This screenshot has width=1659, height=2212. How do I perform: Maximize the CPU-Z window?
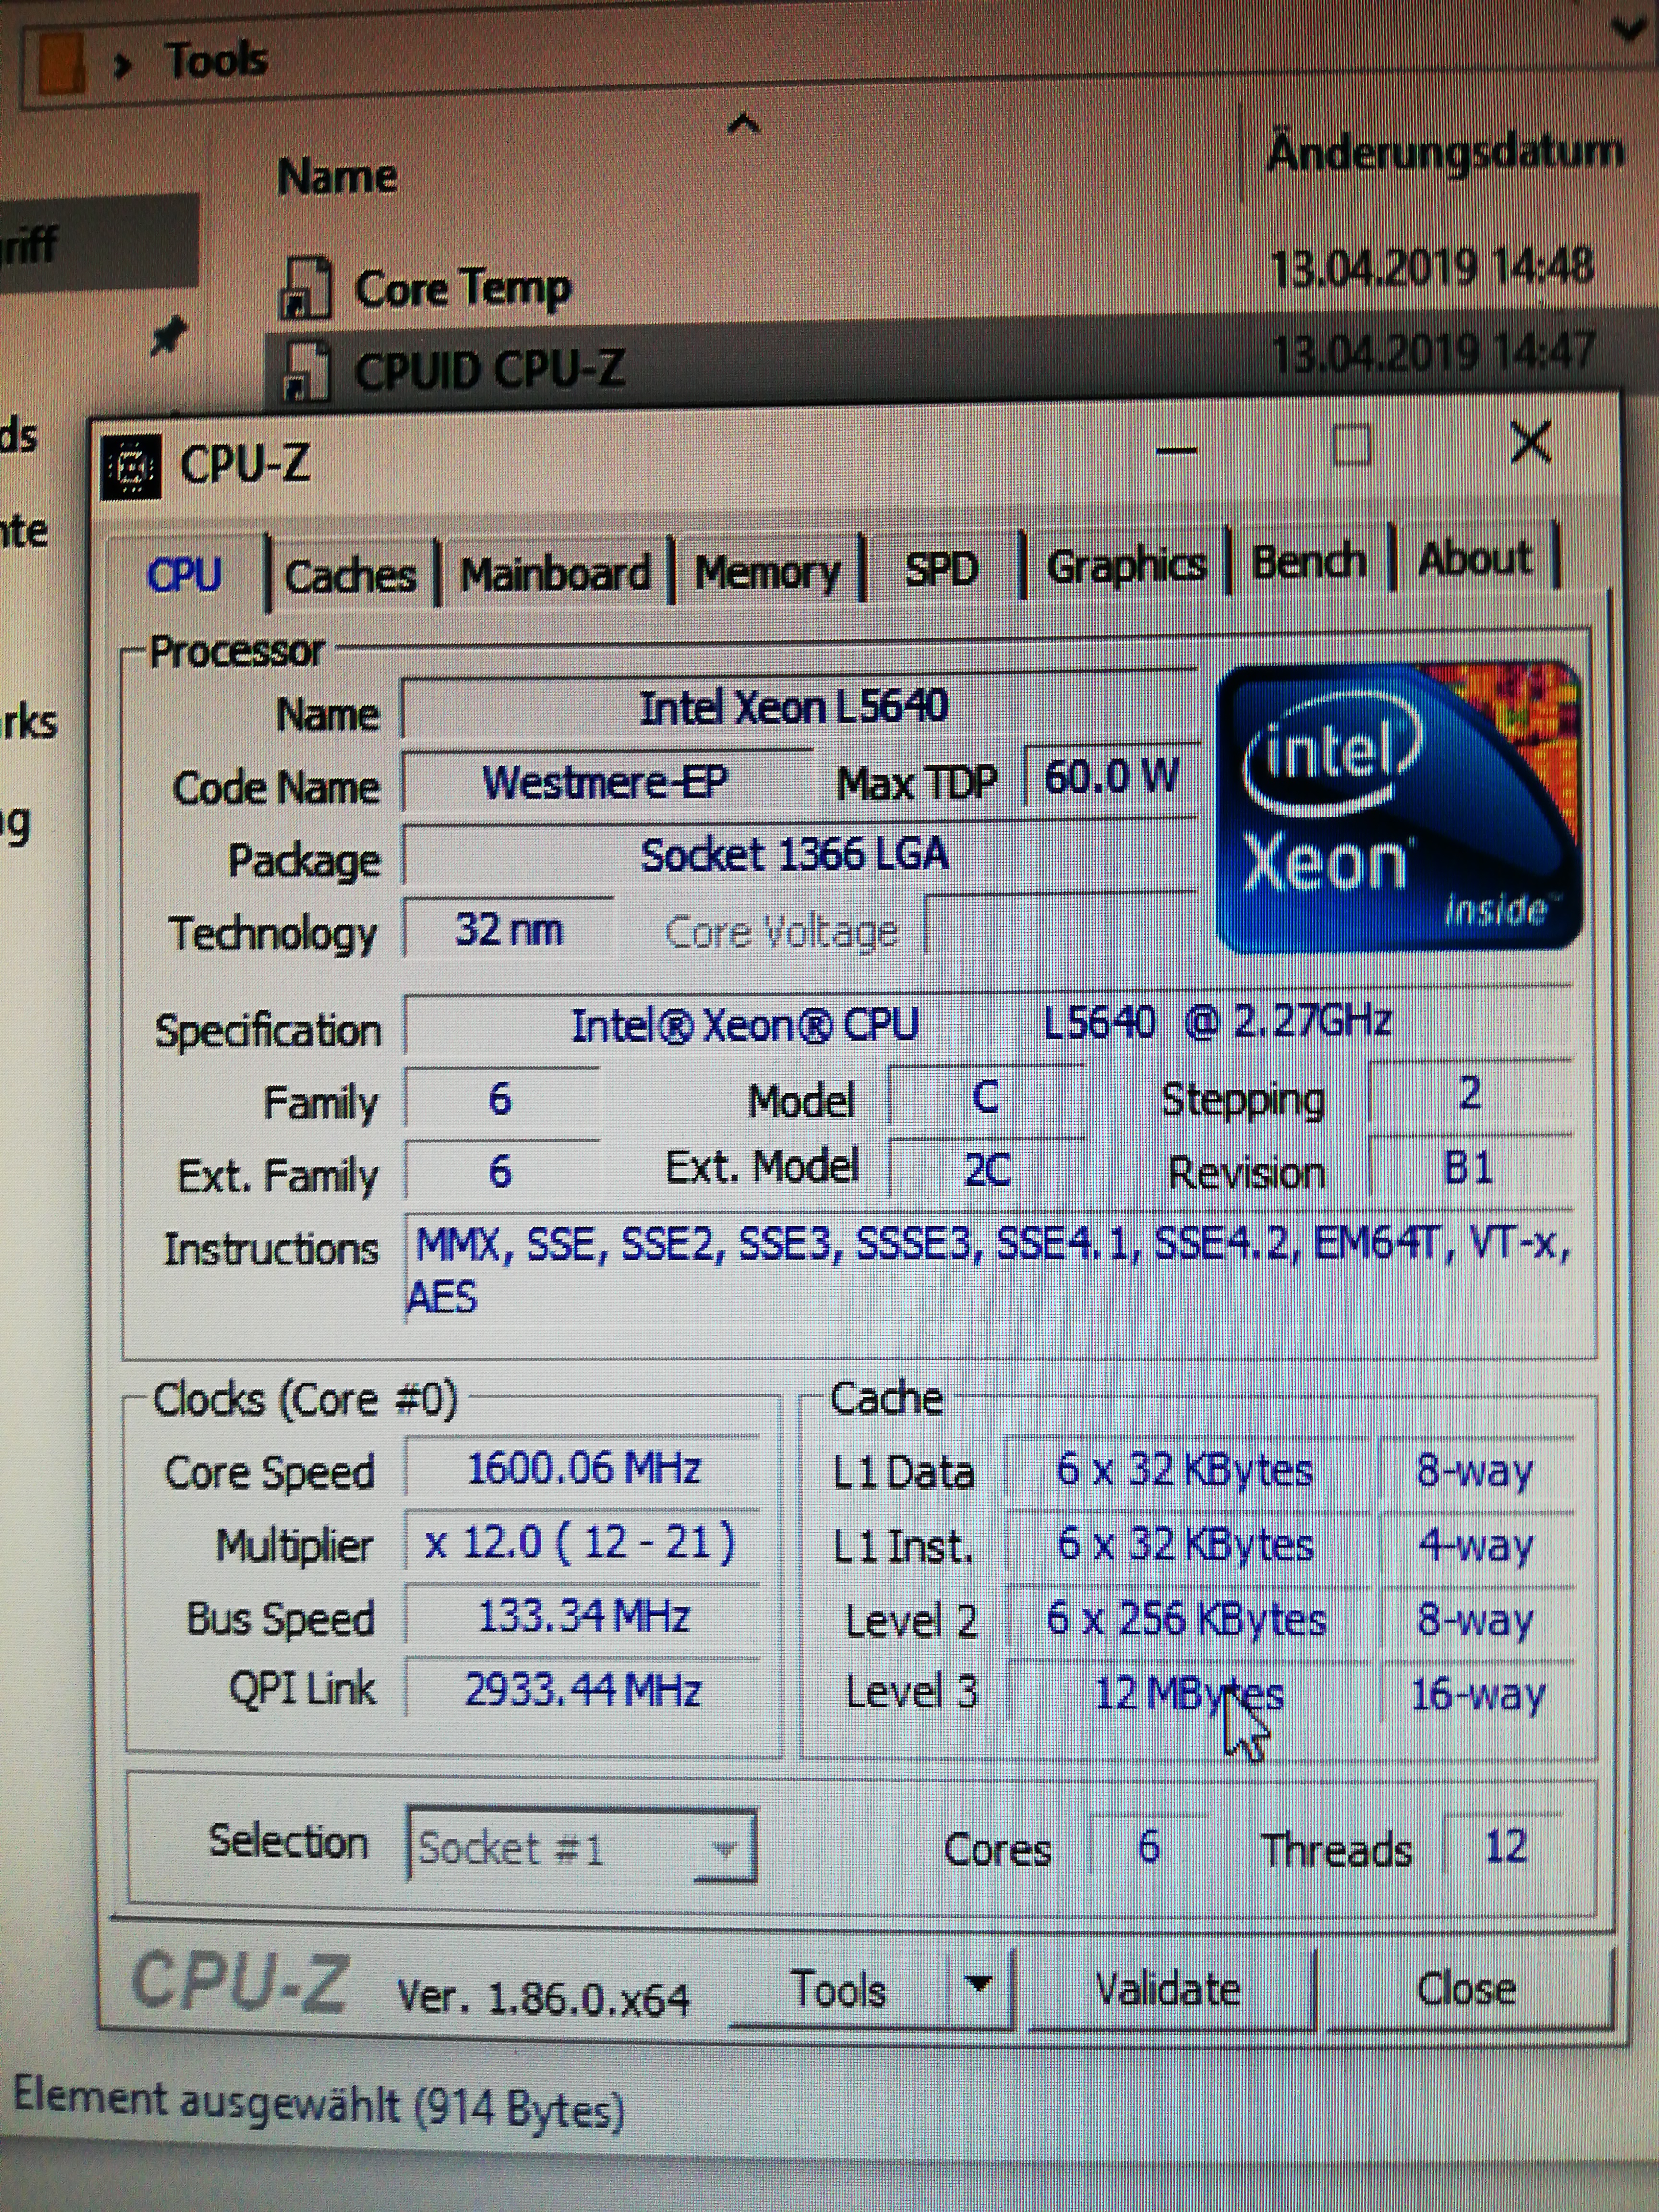(x=1351, y=445)
